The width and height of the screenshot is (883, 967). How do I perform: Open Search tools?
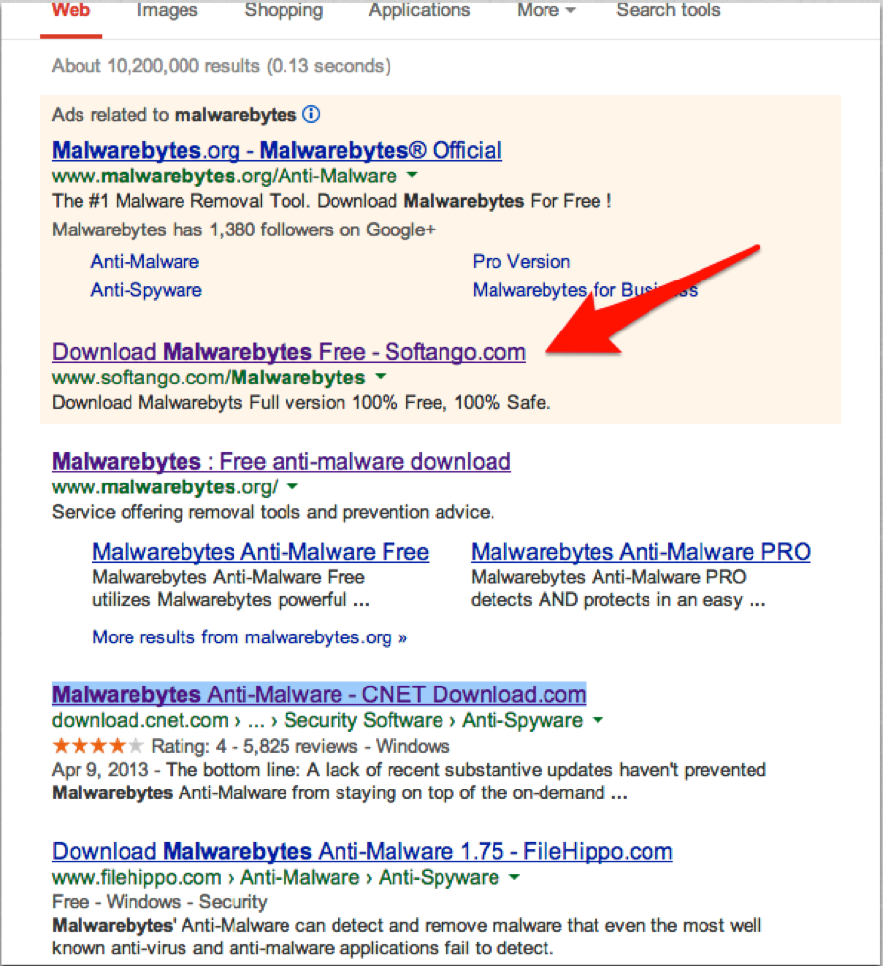coord(668,11)
